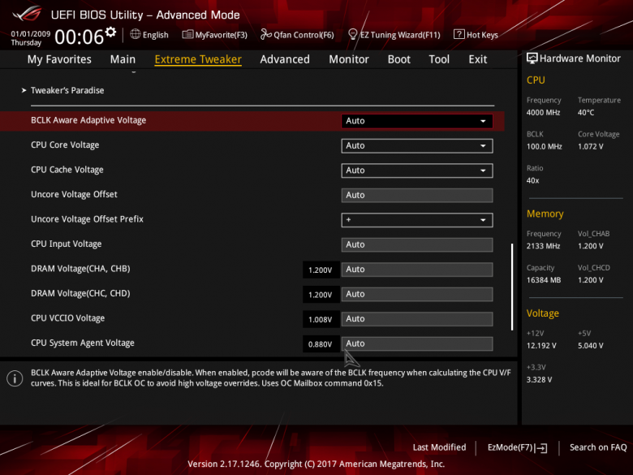Click the 5.040 V reading
The image size is (633, 475).
591,346
